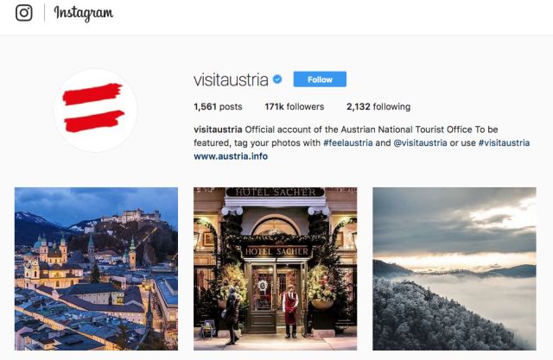This screenshot has height=360, width=553.
Task: Click the @visitaustria mention link
Action: coord(420,142)
